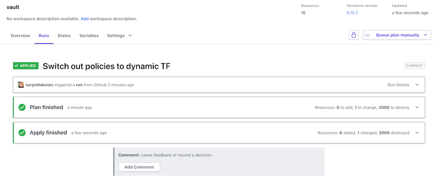The height and width of the screenshot is (180, 434).
Task: Switch to the Overview tab
Action: 20,36
